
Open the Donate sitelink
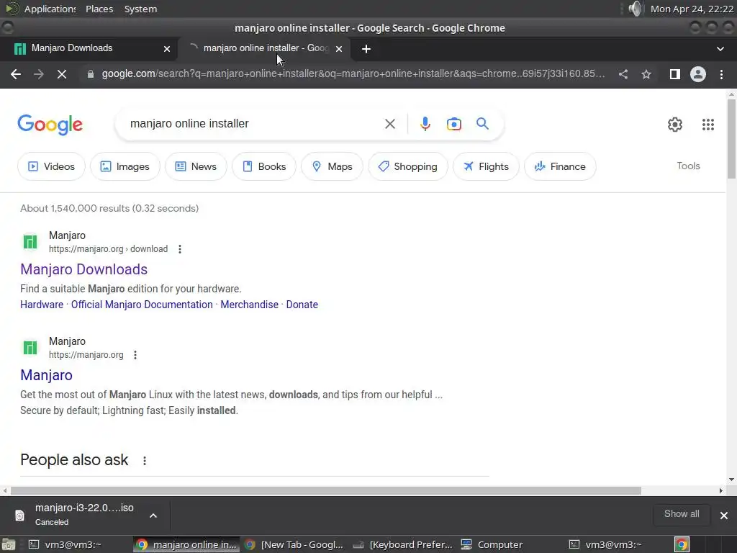pyautogui.click(x=302, y=305)
